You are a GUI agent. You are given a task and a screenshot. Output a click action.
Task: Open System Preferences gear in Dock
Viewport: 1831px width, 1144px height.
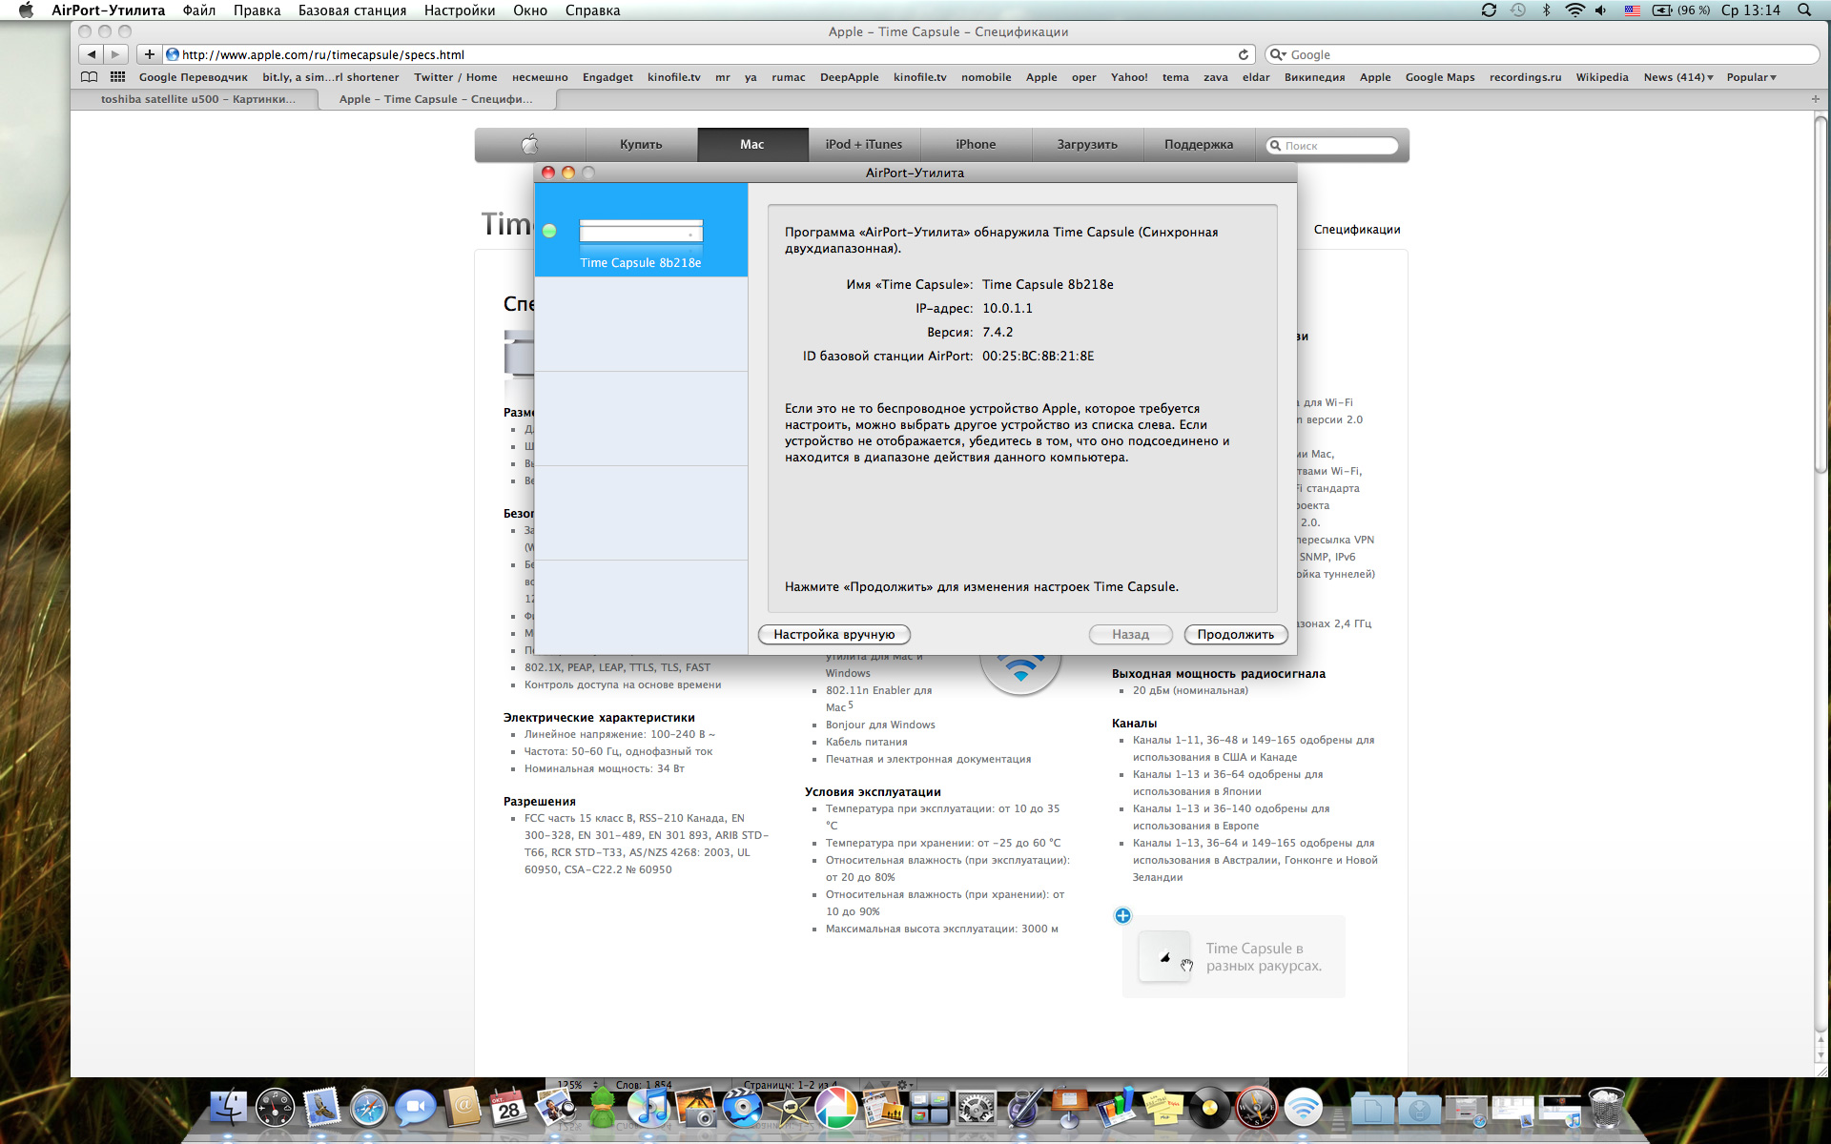(x=977, y=1108)
